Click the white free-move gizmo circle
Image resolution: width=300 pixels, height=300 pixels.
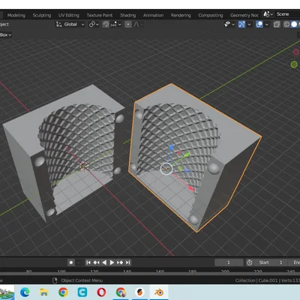click(x=166, y=169)
